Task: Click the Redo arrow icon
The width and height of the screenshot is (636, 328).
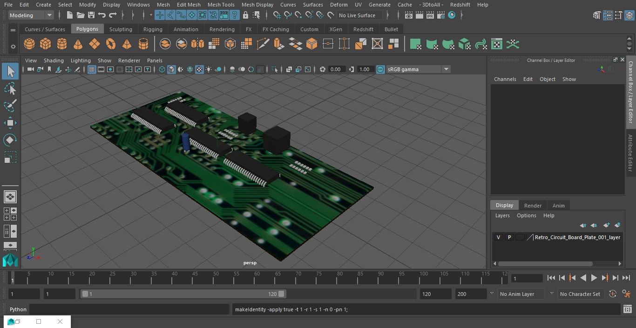Action: pyautogui.click(x=113, y=15)
